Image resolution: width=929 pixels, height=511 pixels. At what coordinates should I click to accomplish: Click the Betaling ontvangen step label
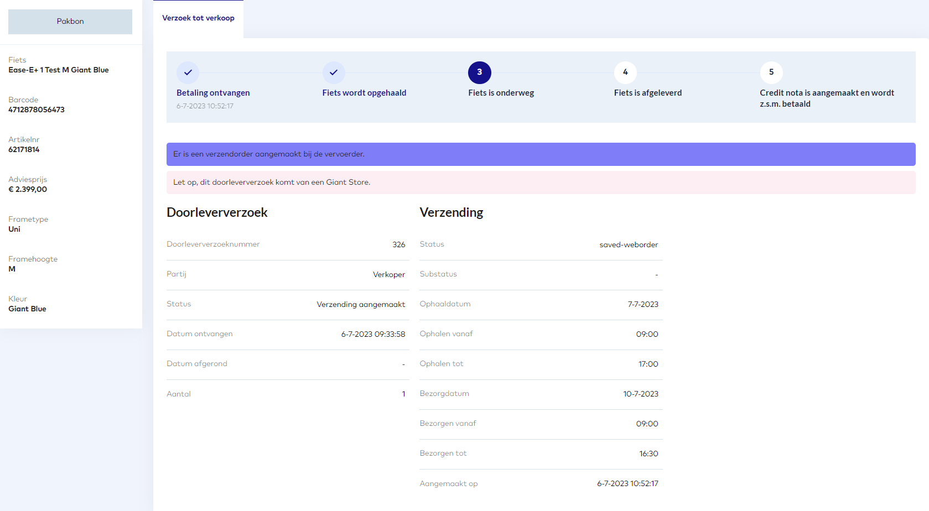213,93
